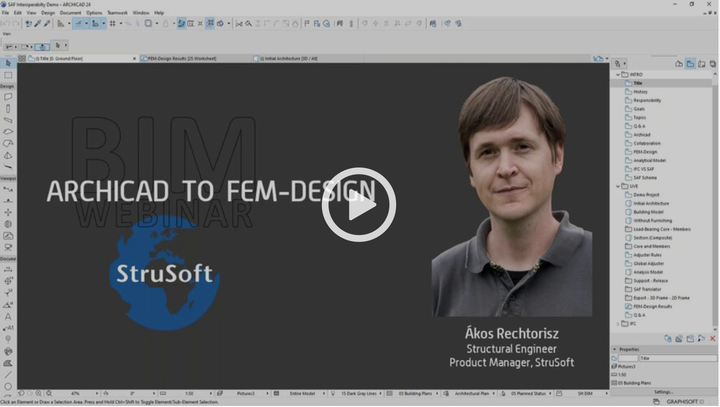Toggle the Trace Reference button in the toolbar

tap(148, 23)
